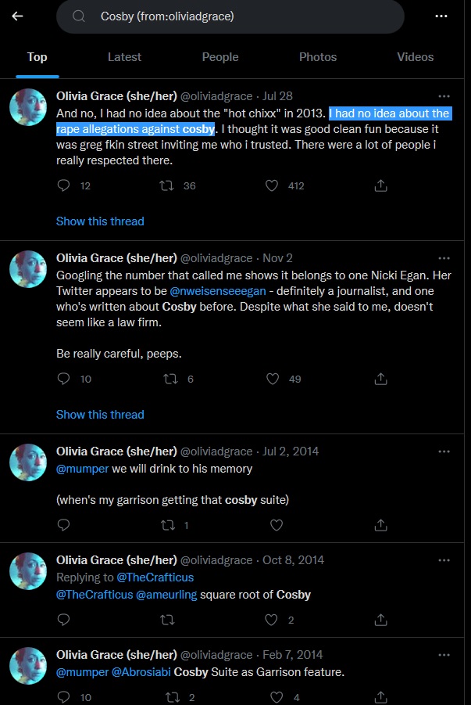Like the Jul 2, 2014 tweet
The image size is (471, 705).
click(x=277, y=525)
